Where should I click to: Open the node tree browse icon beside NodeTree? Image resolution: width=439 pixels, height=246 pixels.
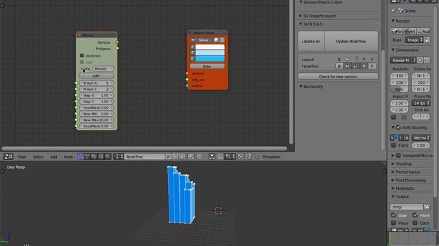click(119, 156)
